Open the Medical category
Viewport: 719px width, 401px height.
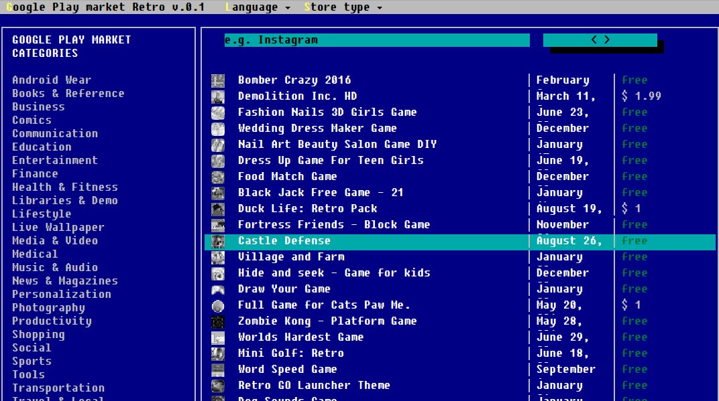click(36, 254)
